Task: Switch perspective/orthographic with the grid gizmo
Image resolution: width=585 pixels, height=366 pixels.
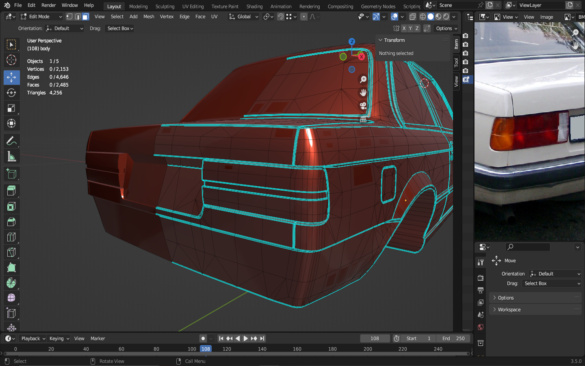Action: pos(363,119)
